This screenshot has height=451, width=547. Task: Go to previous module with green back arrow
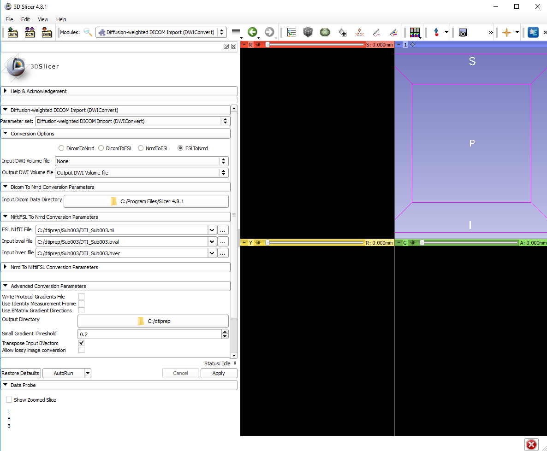(x=252, y=32)
